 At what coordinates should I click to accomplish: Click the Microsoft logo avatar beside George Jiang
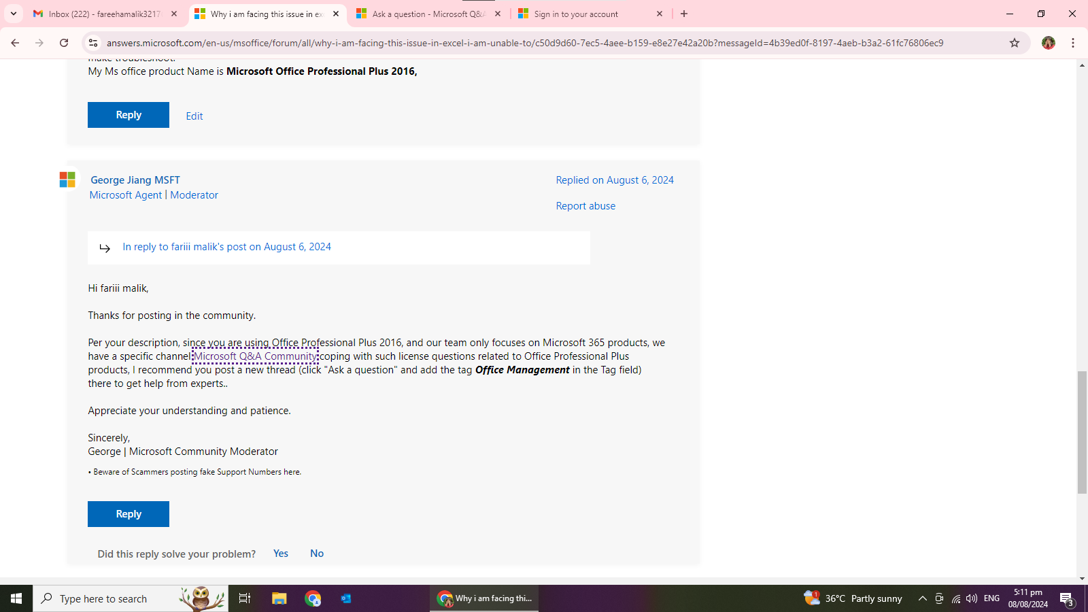pos(67,180)
